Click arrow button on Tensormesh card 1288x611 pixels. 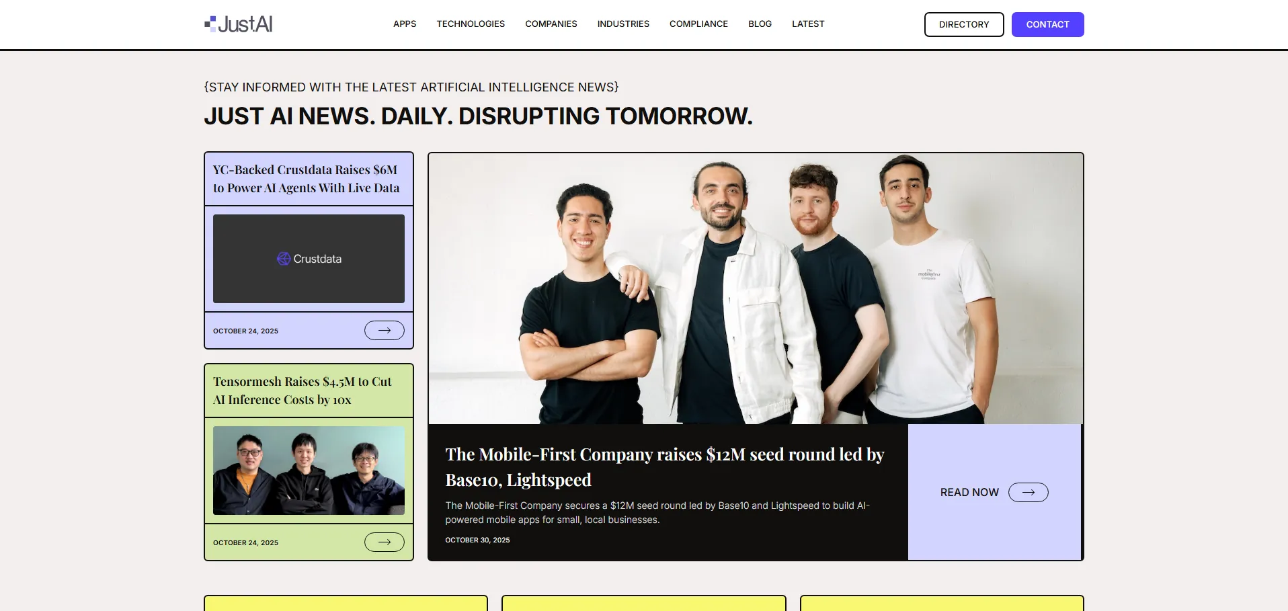(385, 542)
